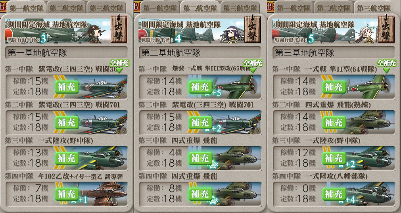The image size is (401, 213).
Task: Click 補充 for 一式陸攻(八幡部隊) with 0 planes
Action: click(334, 194)
